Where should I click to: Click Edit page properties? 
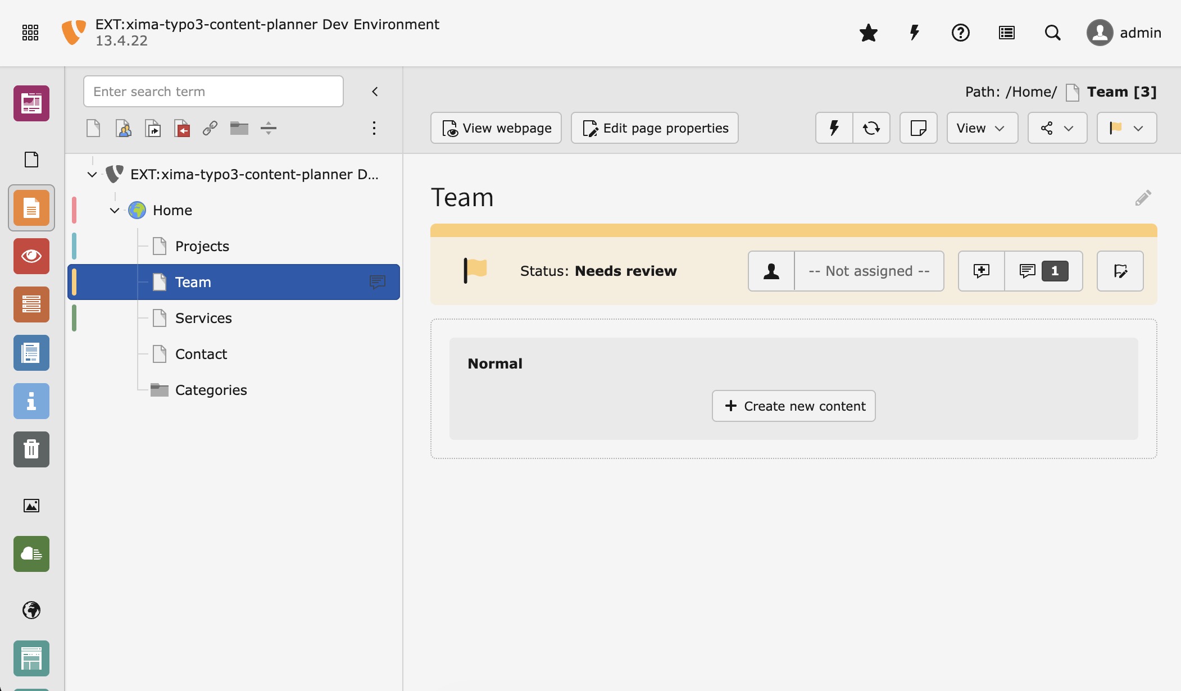[654, 128]
